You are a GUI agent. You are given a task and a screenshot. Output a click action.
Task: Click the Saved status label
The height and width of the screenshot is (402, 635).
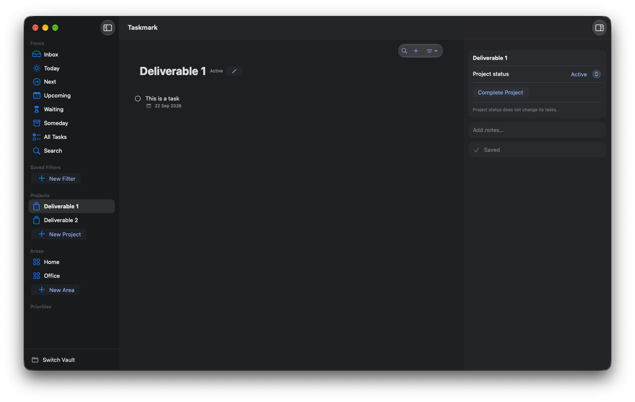492,150
